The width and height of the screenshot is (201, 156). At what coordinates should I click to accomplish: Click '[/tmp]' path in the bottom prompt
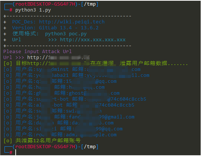(x=89, y=147)
